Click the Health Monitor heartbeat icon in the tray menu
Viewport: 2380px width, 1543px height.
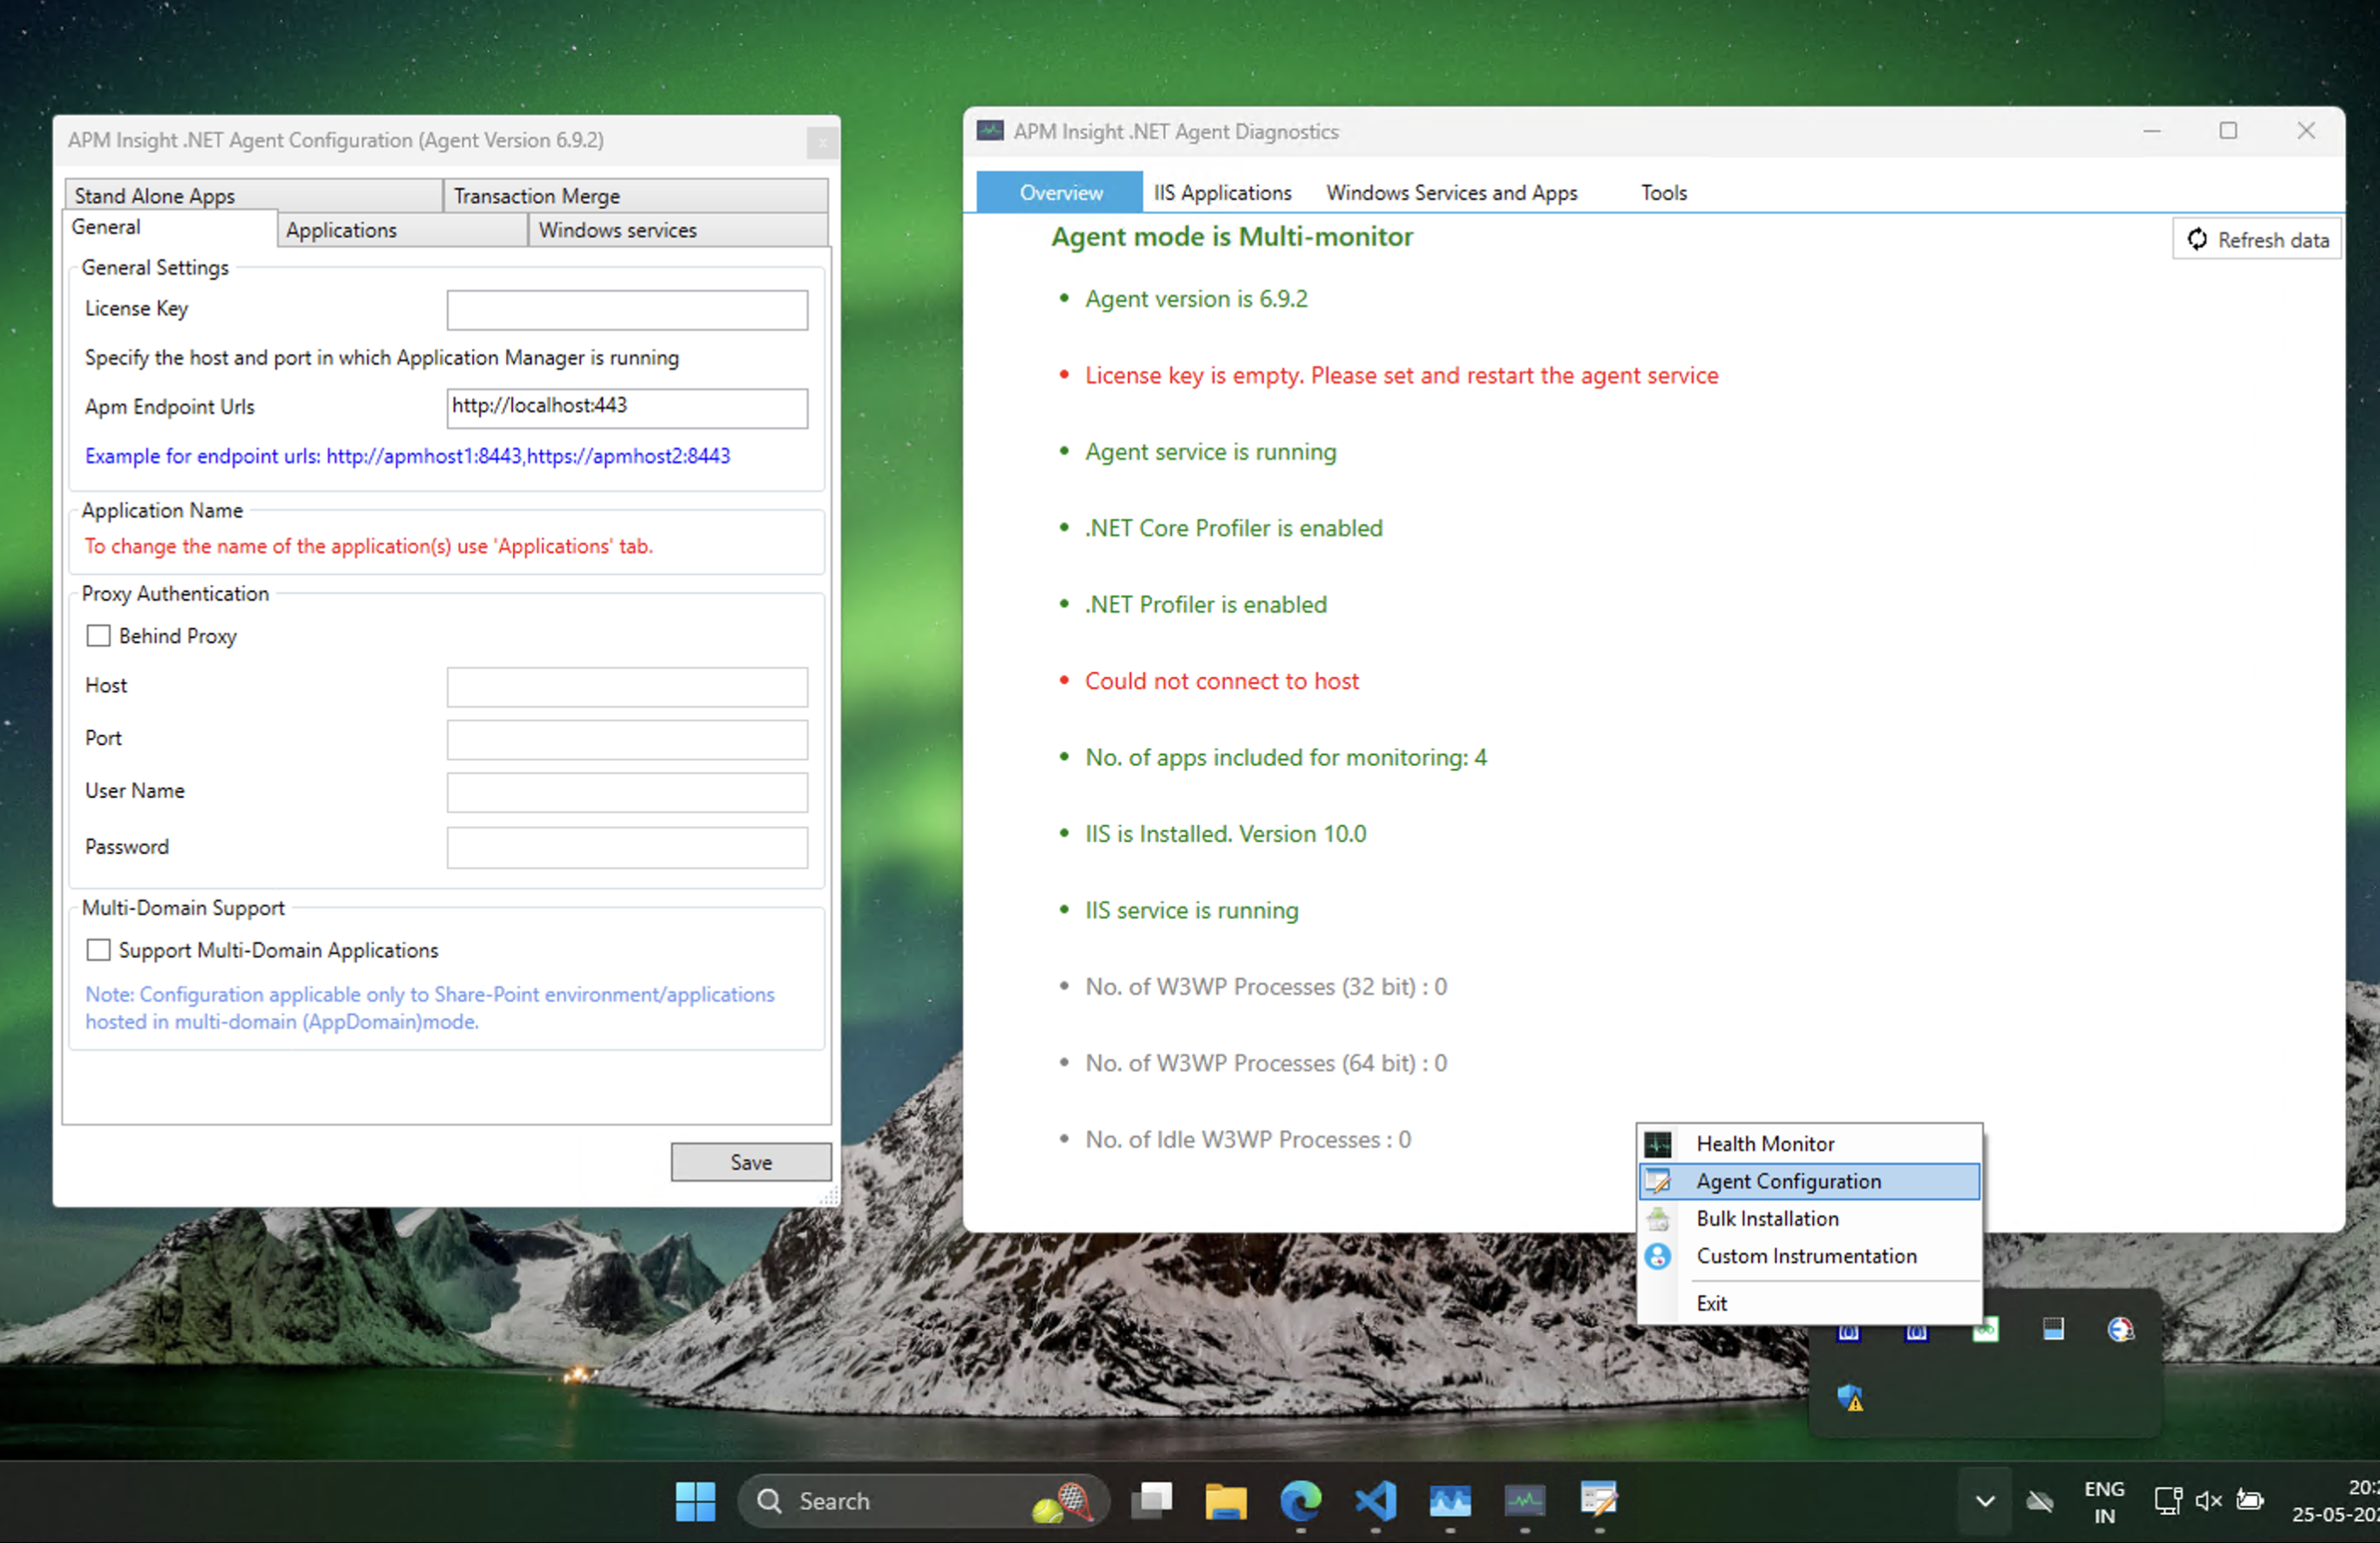coord(1657,1143)
